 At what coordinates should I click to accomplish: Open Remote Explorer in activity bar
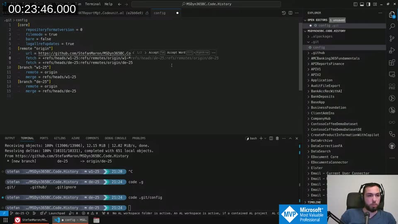point(392,74)
